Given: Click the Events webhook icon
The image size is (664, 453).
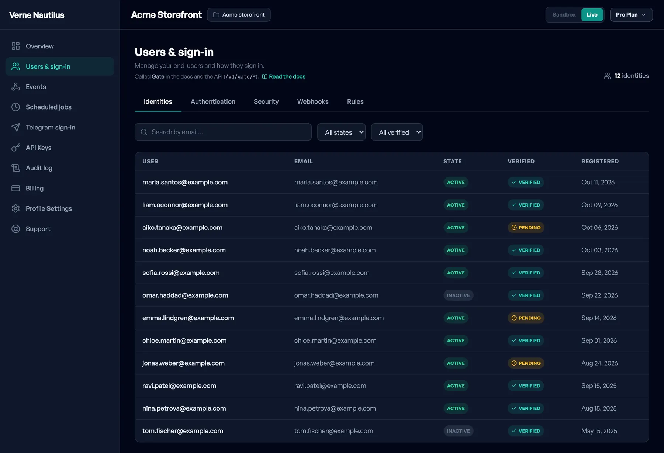Looking at the screenshot, I should click(15, 87).
